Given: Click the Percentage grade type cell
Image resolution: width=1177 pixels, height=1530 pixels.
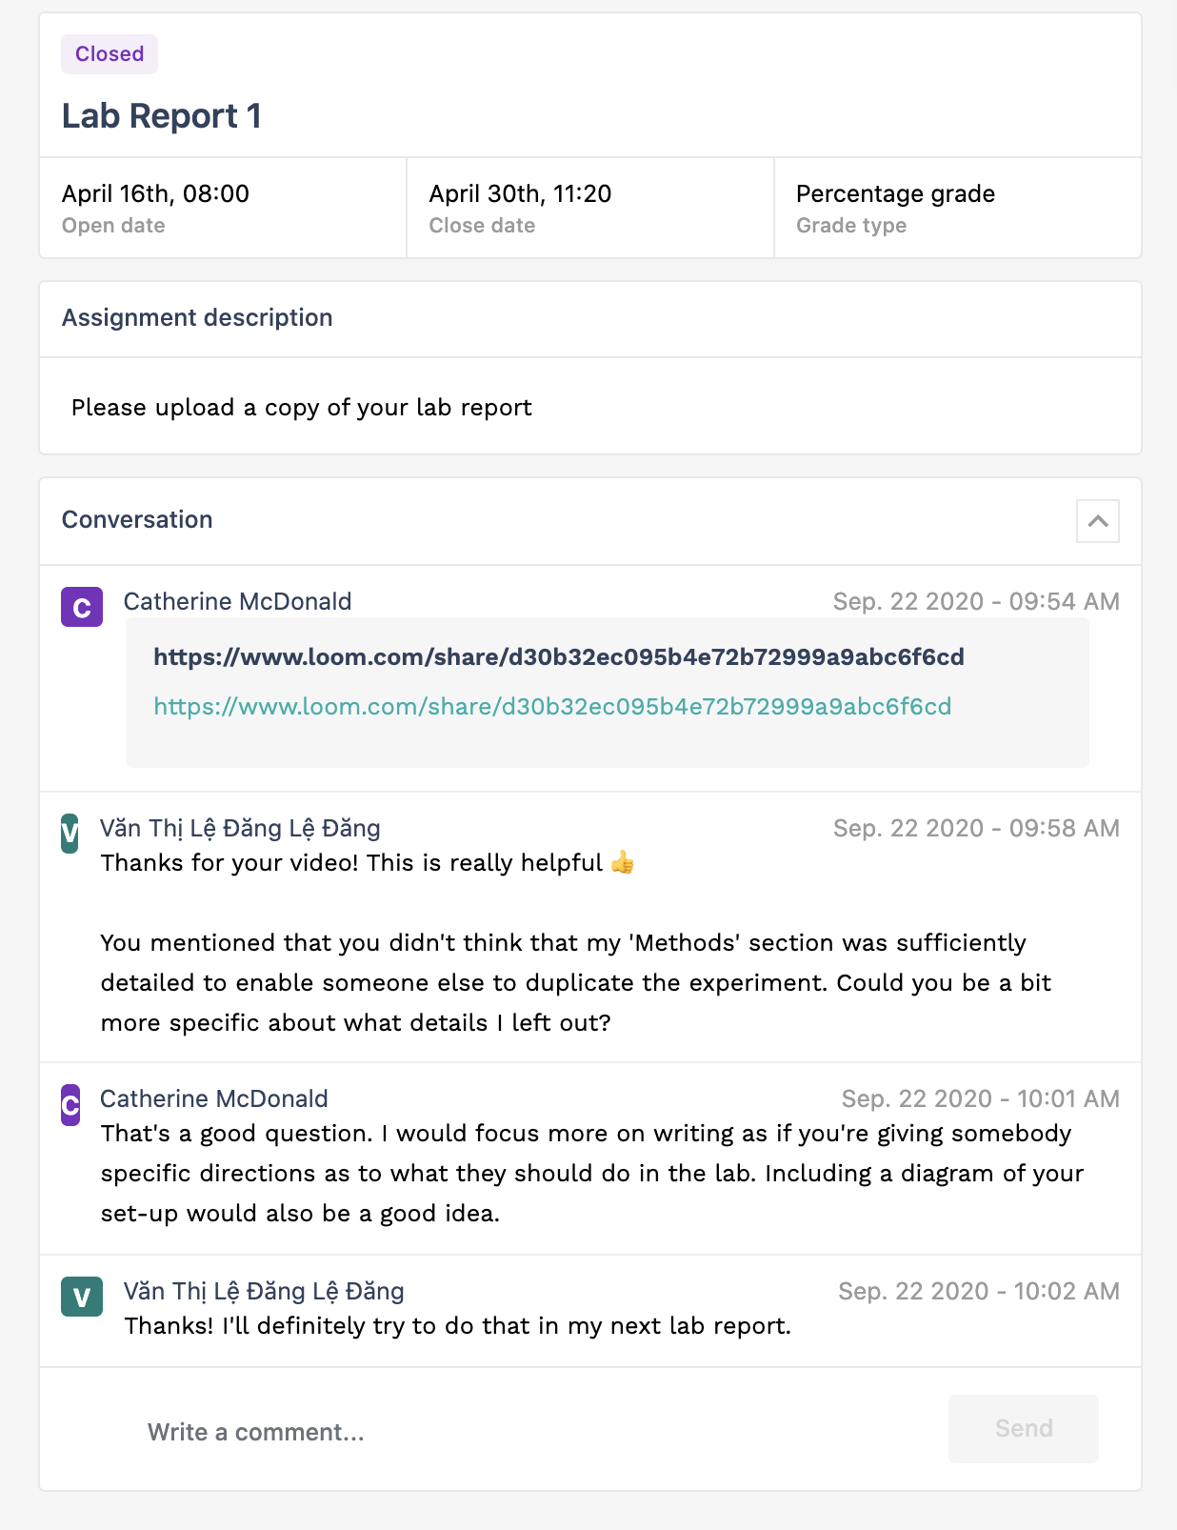Looking at the screenshot, I should (x=958, y=208).
